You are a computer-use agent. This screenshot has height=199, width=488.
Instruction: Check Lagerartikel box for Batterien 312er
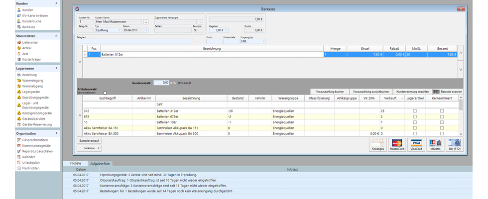pos(414,111)
